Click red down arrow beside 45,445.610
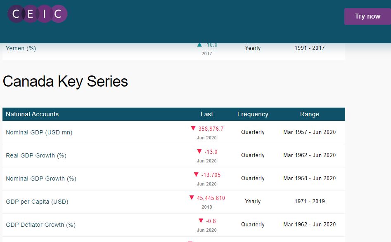Screen dimensions: 391x242 click(x=192, y=197)
